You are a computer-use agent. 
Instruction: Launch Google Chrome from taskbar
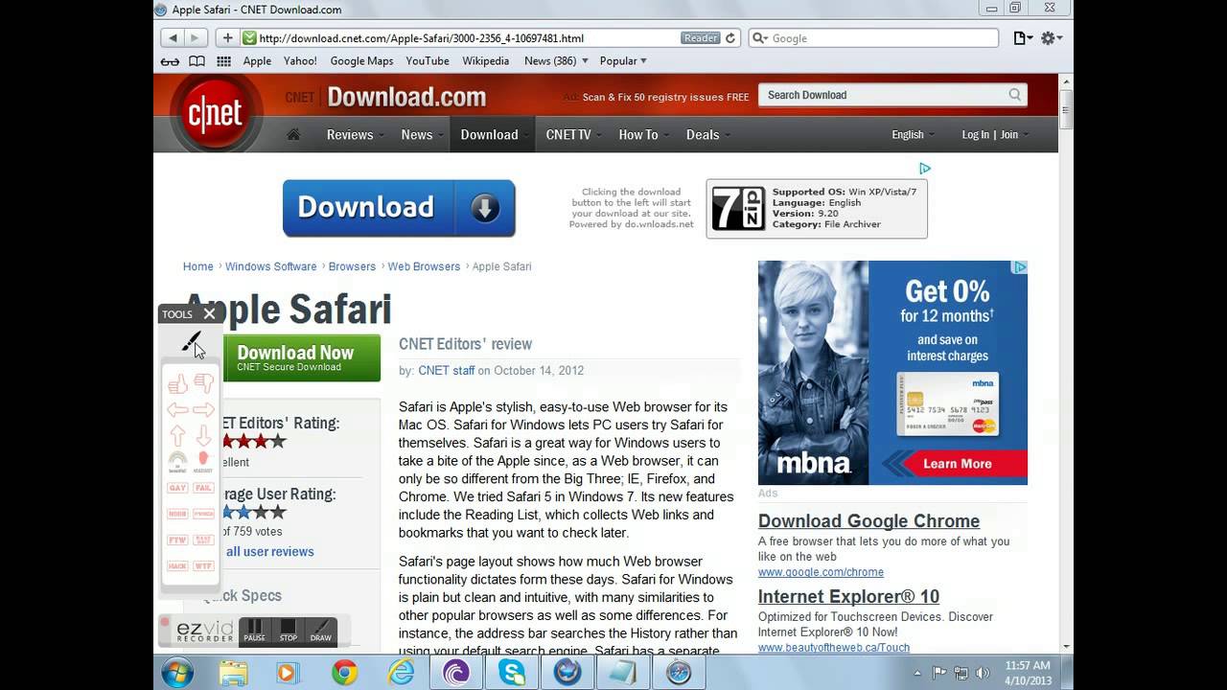(345, 673)
